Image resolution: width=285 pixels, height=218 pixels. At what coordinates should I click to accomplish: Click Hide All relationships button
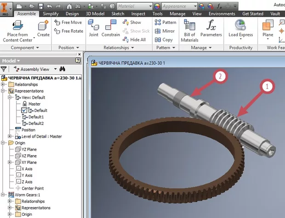coord(134,39)
